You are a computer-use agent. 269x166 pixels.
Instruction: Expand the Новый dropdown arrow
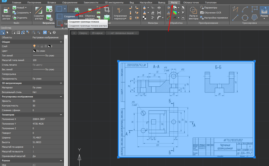tap(26, 8)
